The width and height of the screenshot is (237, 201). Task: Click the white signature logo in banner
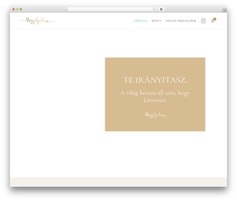click(155, 115)
